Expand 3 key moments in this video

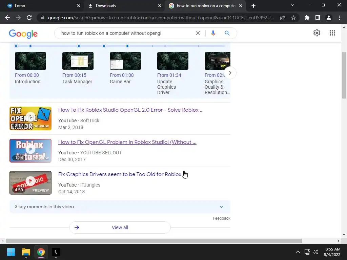(120, 207)
